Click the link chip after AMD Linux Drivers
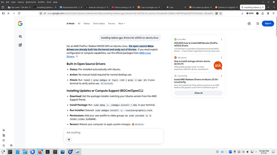 click(x=77, y=56)
